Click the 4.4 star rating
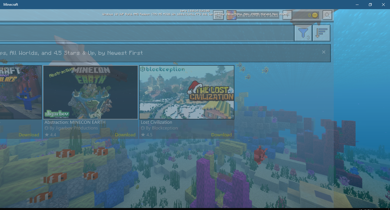 click(x=50, y=135)
